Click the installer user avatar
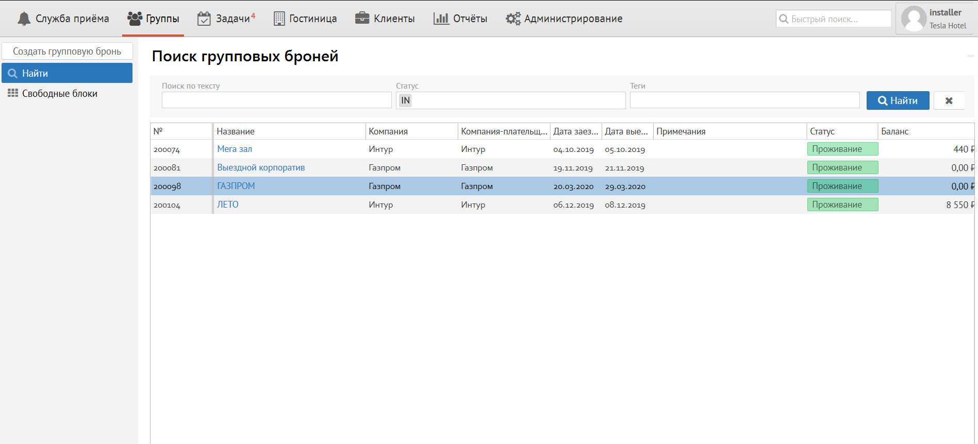Screen dimensions: 978x444 [914, 19]
